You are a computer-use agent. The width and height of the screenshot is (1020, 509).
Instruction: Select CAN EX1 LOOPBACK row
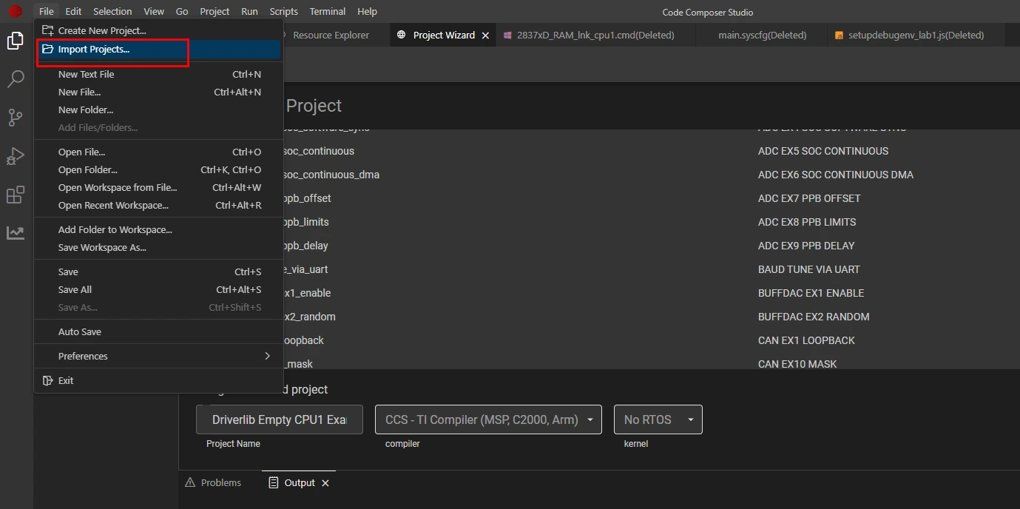coord(599,340)
